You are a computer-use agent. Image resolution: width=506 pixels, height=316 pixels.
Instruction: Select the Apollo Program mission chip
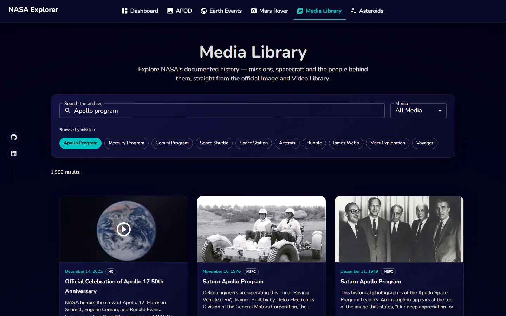[x=80, y=143]
